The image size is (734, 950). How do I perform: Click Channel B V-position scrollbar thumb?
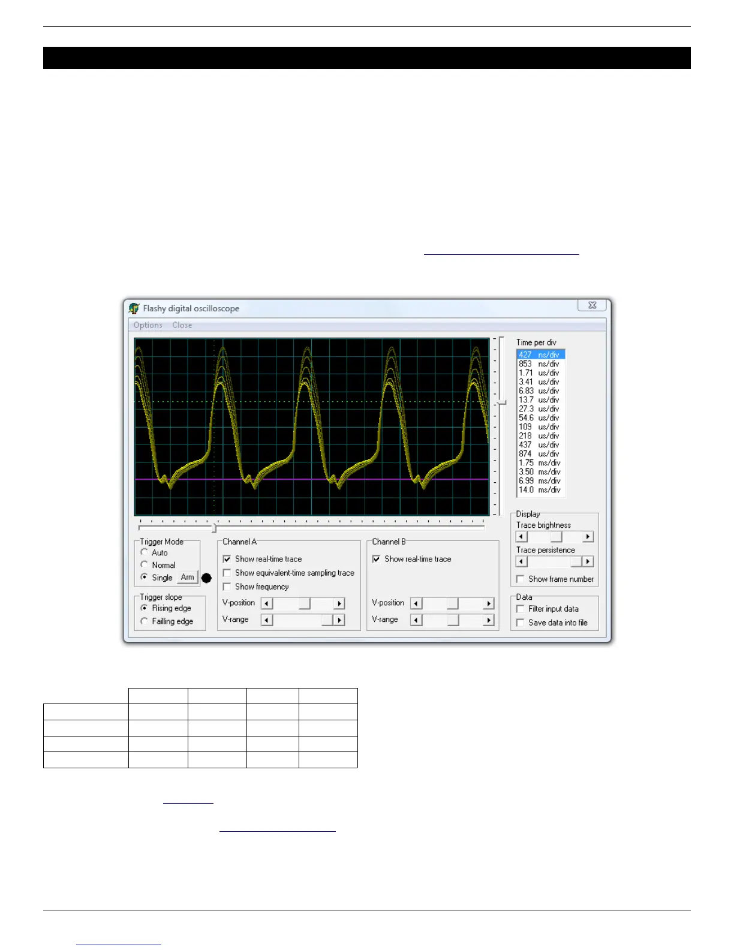pyautogui.click(x=453, y=603)
